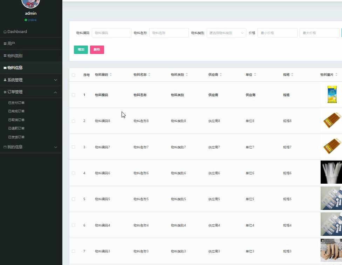Focus the 物料名称 search input

(x=169, y=33)
